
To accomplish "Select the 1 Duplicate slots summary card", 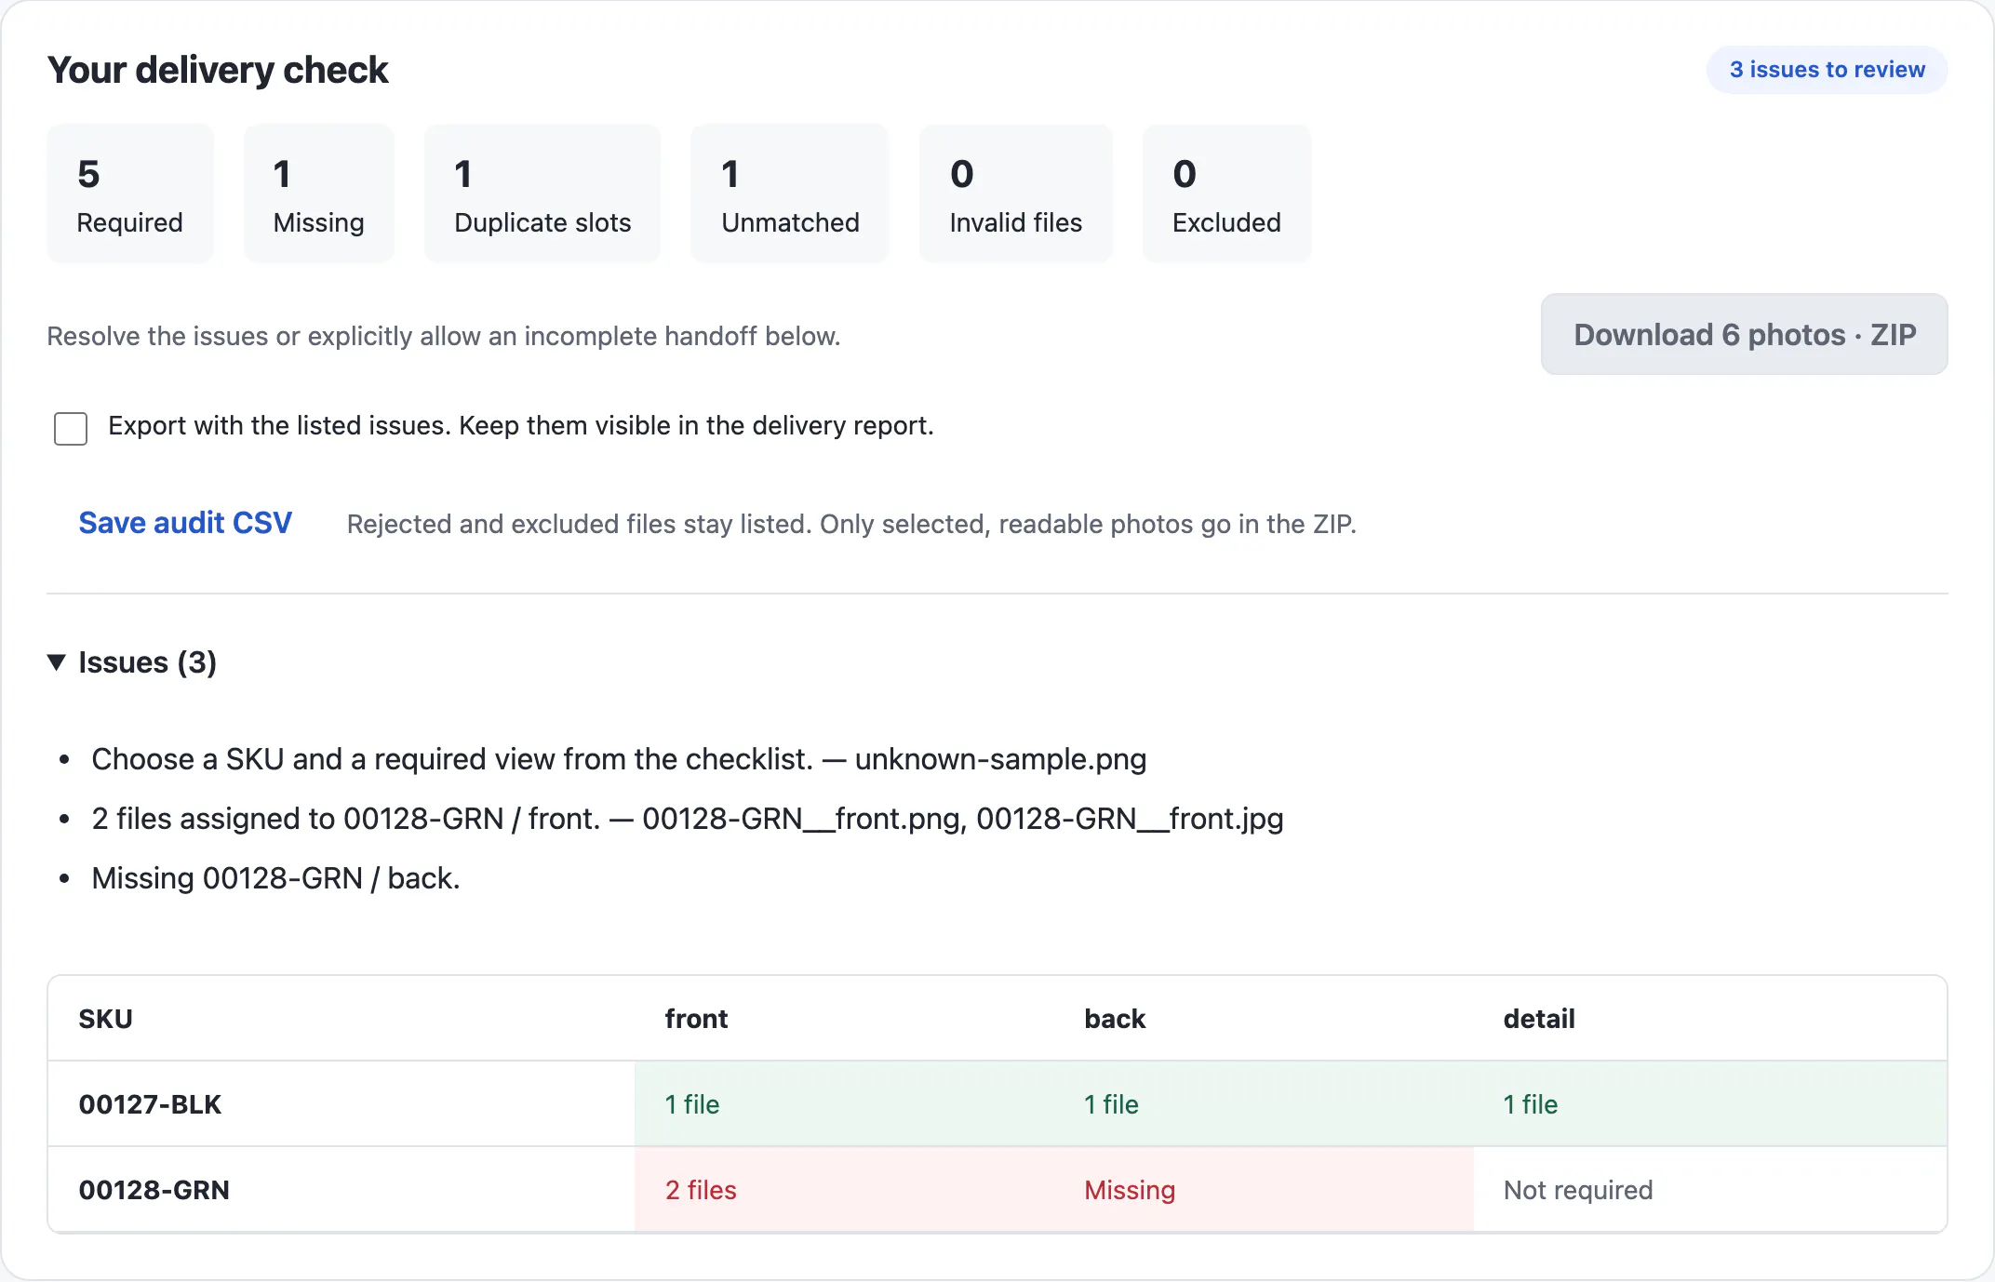I will click(542, 194).
